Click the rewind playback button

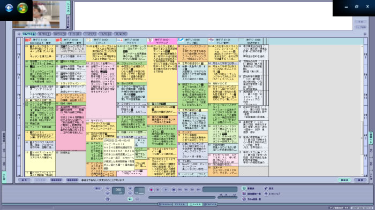(x=186, y=190)
